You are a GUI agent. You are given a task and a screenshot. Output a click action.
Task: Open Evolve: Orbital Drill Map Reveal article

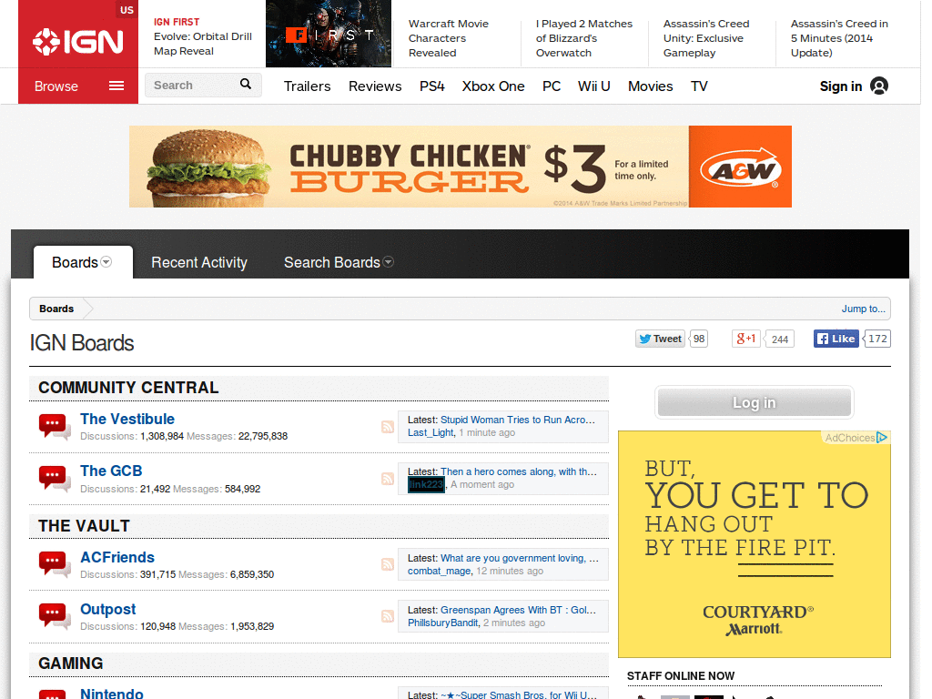pyautogui.click(x=203, y=44)
